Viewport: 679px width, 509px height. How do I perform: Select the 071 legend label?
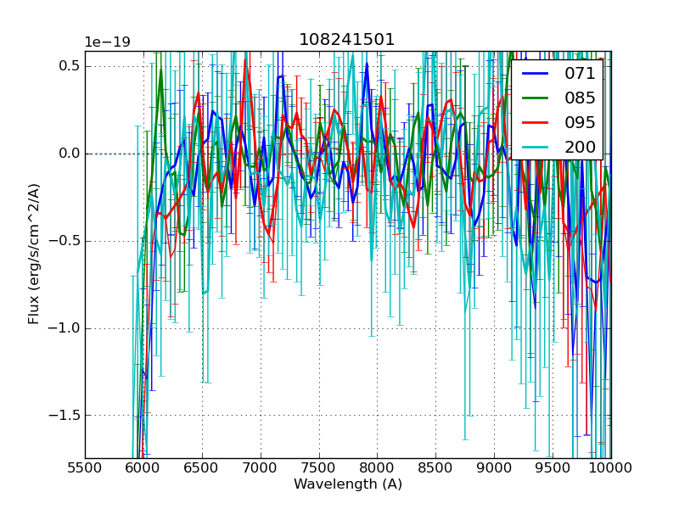pyautogui.click(x=580, y=74)
